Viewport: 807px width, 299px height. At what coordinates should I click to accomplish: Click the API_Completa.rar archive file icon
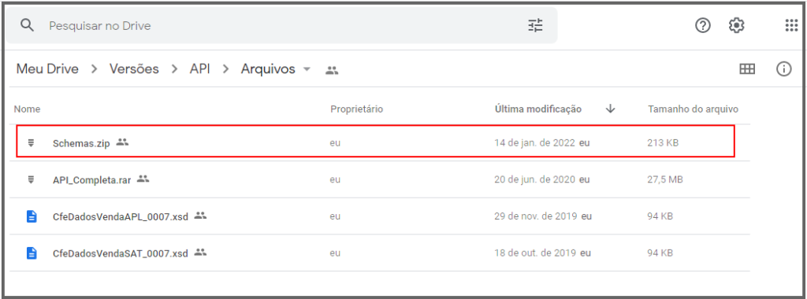point(31,179)
